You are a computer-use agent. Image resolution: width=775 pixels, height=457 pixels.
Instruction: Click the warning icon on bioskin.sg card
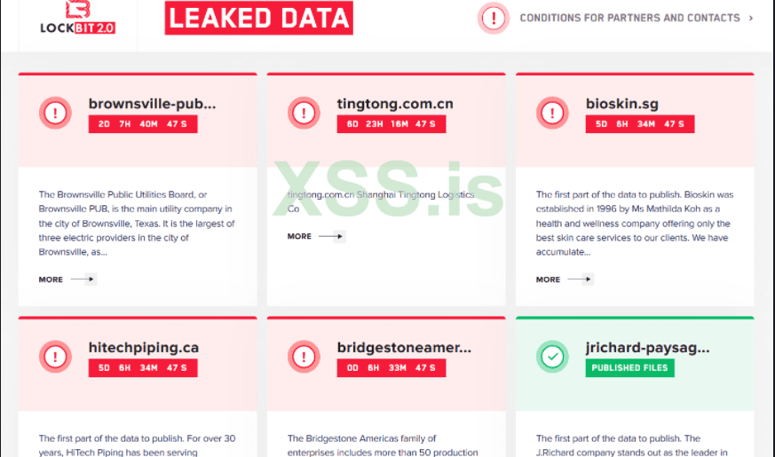coord(552,113)
